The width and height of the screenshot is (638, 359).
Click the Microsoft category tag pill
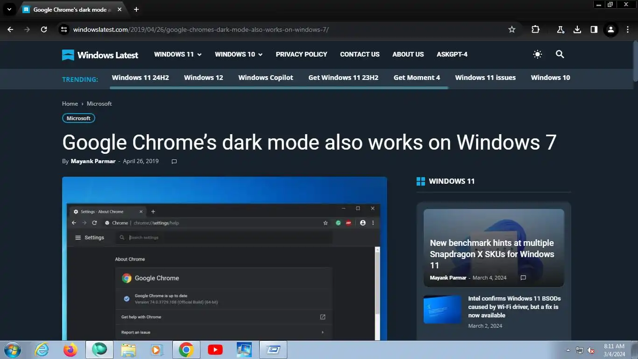(78, 118)
